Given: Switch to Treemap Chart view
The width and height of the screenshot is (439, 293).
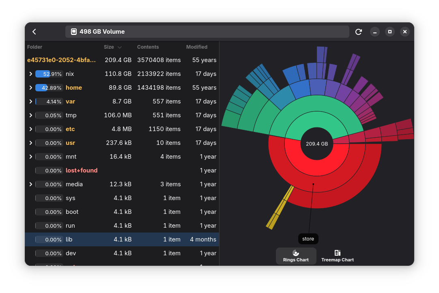Looking at the screenshot, I should (x=338, y=256).
